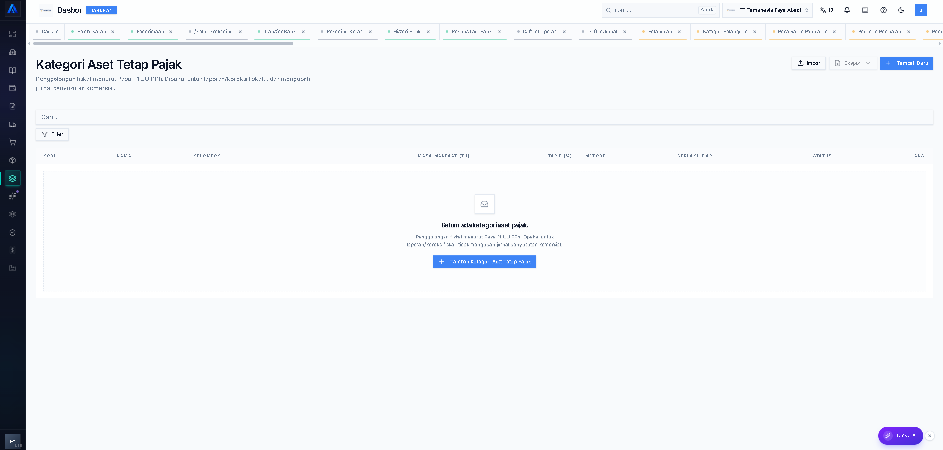Close the Pelanggan tab
Viewport: 943px width, 450px height.
point(679,32)
